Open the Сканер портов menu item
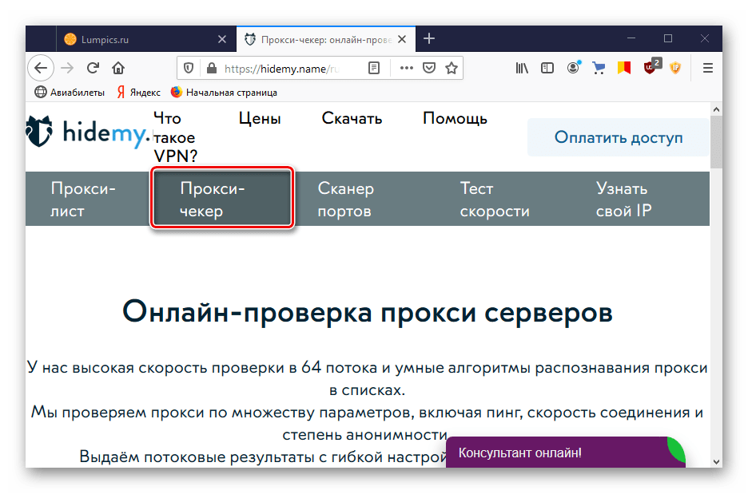Image resolution: width=748 pixels, height=498 pixels. click(x=345, y=200)
